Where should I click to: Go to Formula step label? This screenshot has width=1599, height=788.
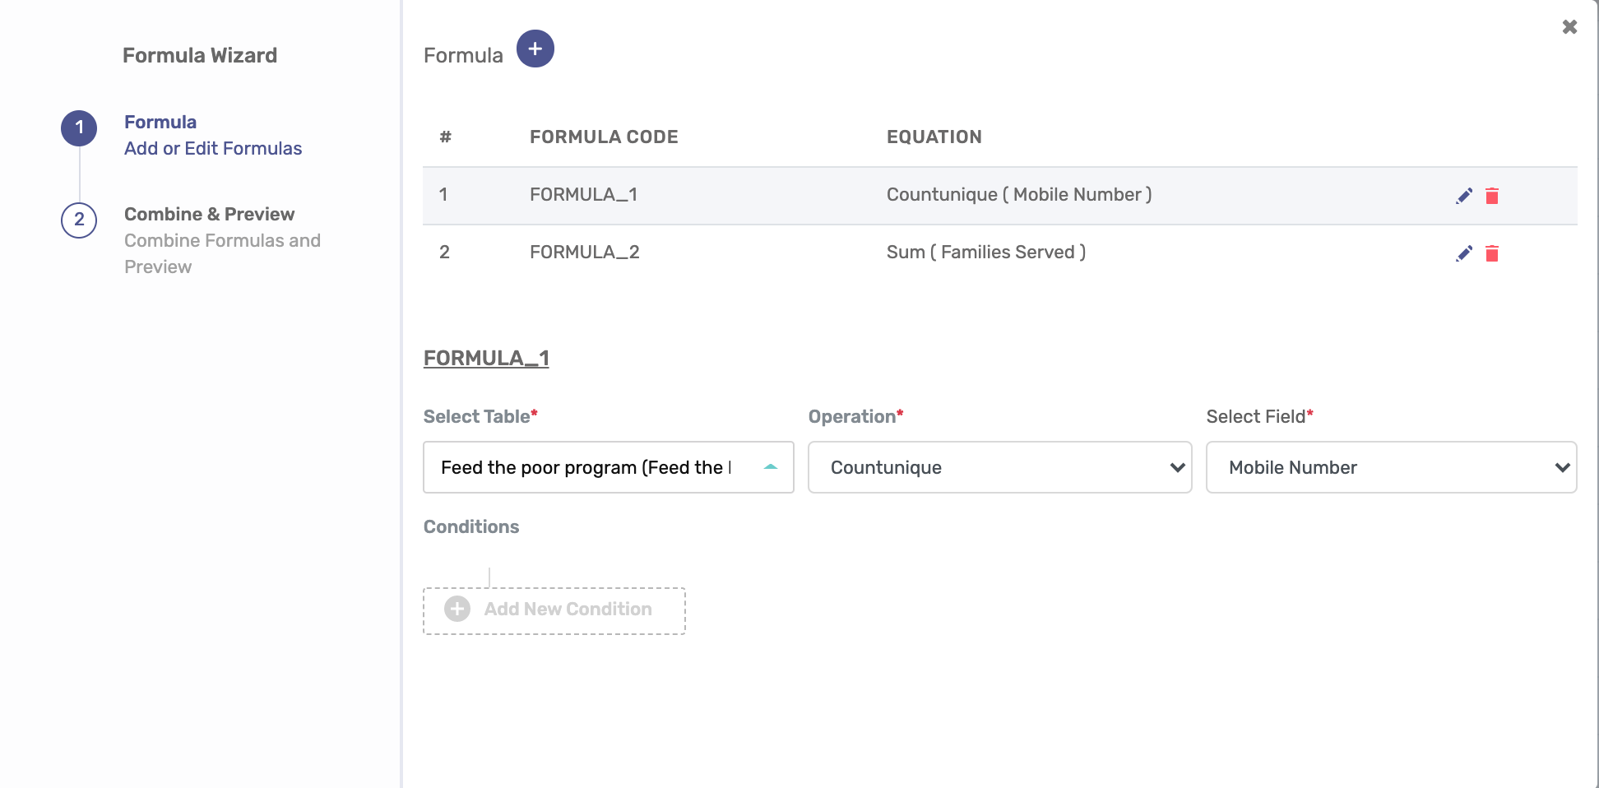(160, 122)
